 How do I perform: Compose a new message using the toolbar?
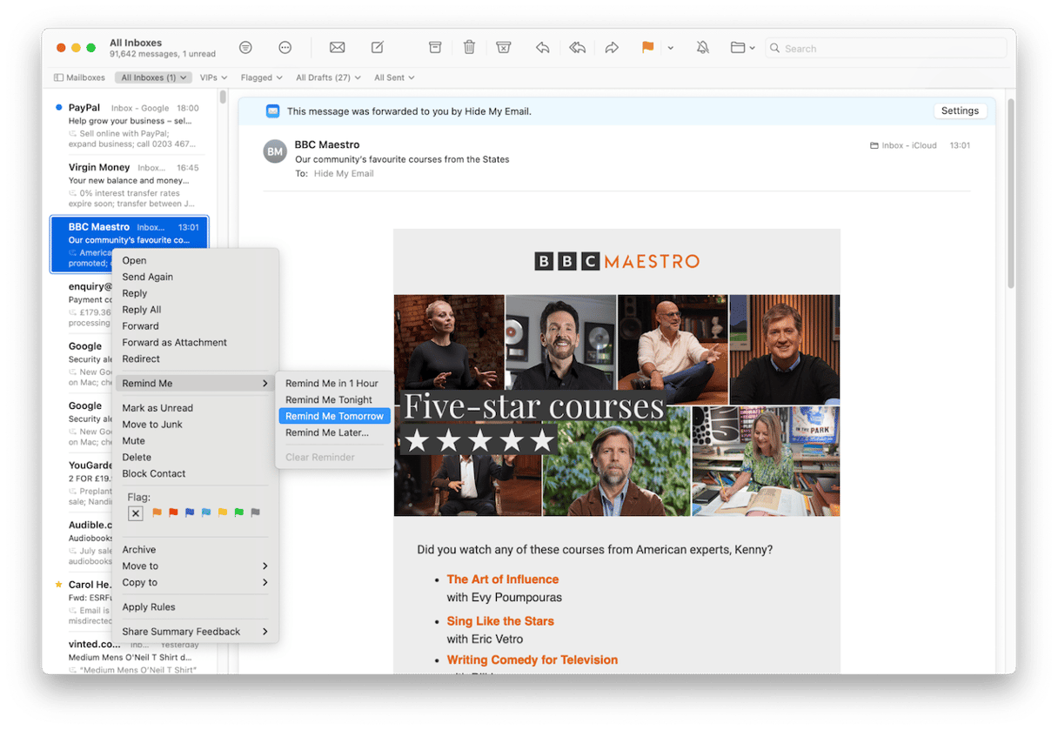[378, 48]
